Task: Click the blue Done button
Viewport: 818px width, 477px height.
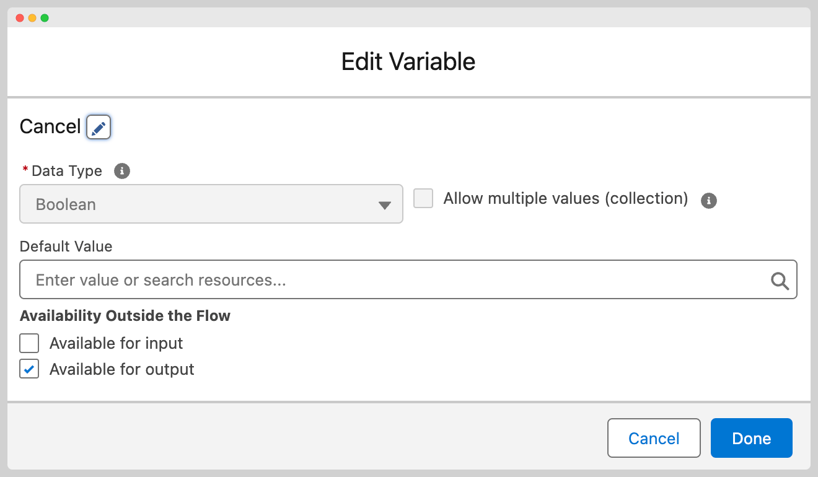Action: (751, 439)
